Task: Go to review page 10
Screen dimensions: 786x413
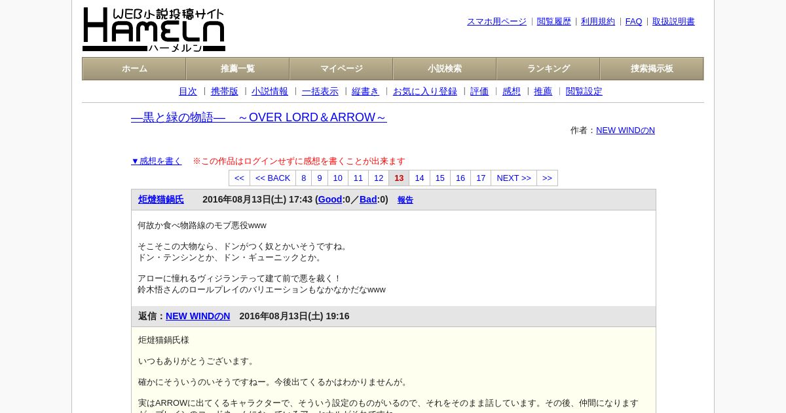Action: point(338,178)
